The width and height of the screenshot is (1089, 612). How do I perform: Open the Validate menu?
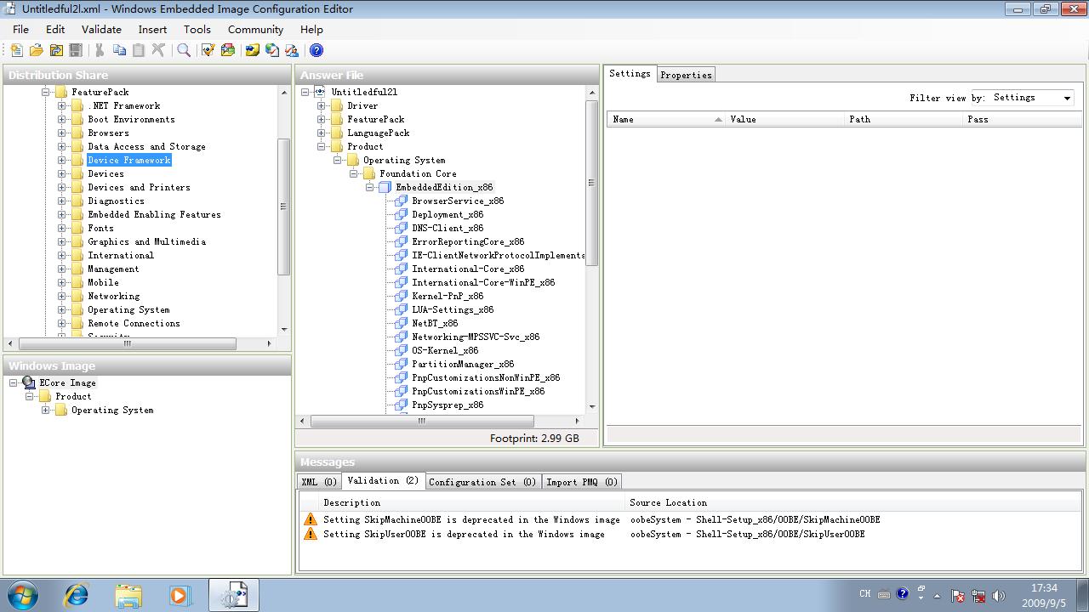pos(101,29)
